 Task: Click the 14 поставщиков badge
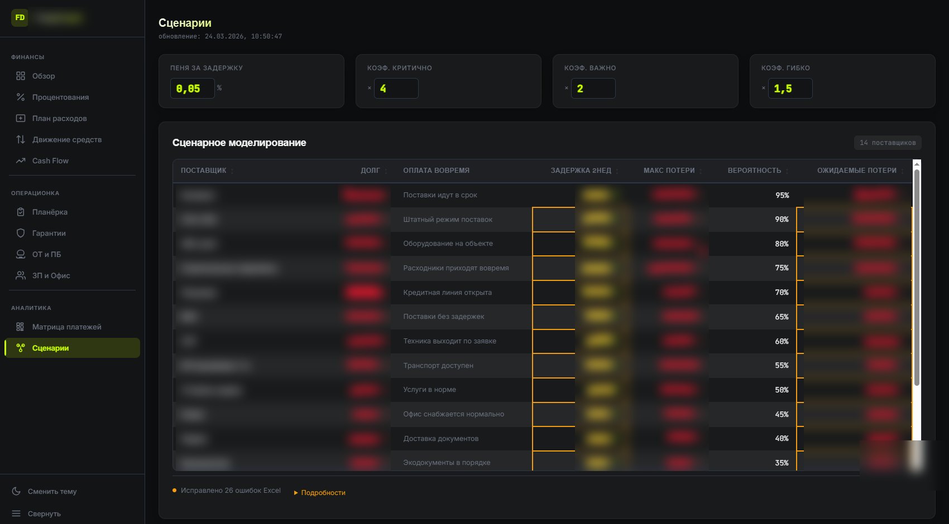point(888,143)
